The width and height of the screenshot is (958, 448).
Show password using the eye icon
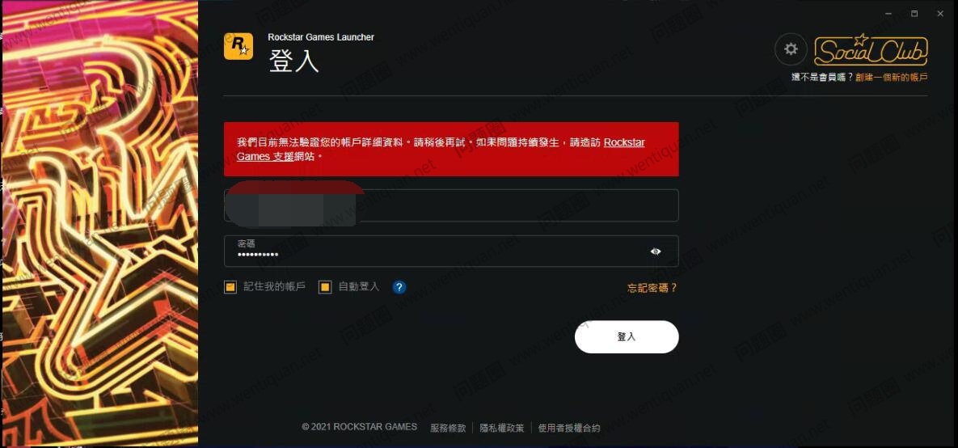[656, 251]
